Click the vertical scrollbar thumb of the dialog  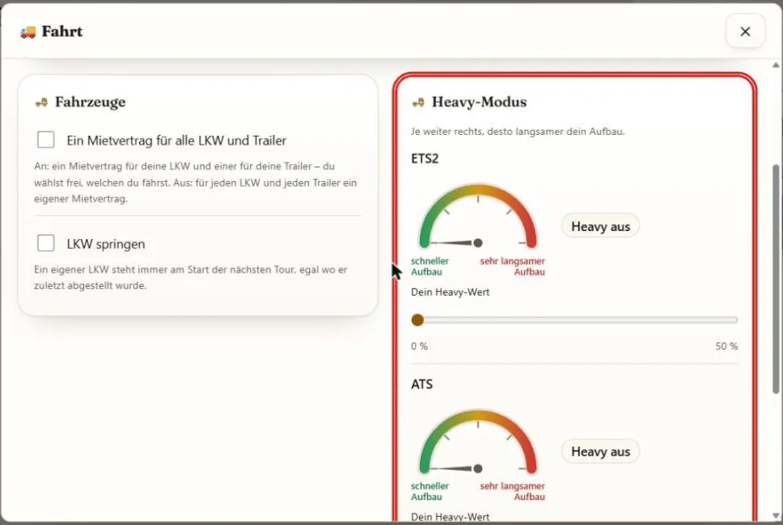776,279
